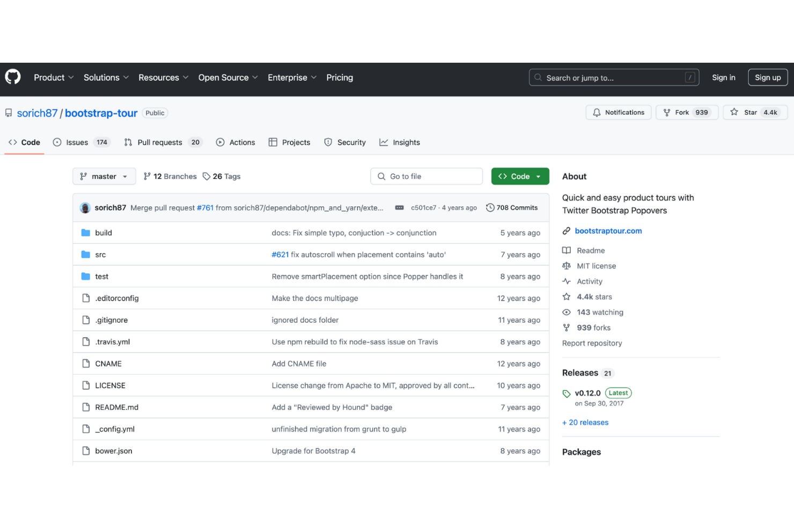Open the MIT license link

click(596, 266)
